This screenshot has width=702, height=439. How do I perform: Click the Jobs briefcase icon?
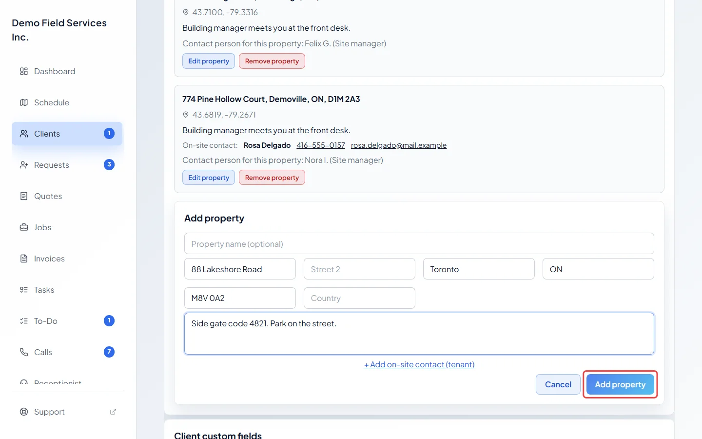click(24, 227)
